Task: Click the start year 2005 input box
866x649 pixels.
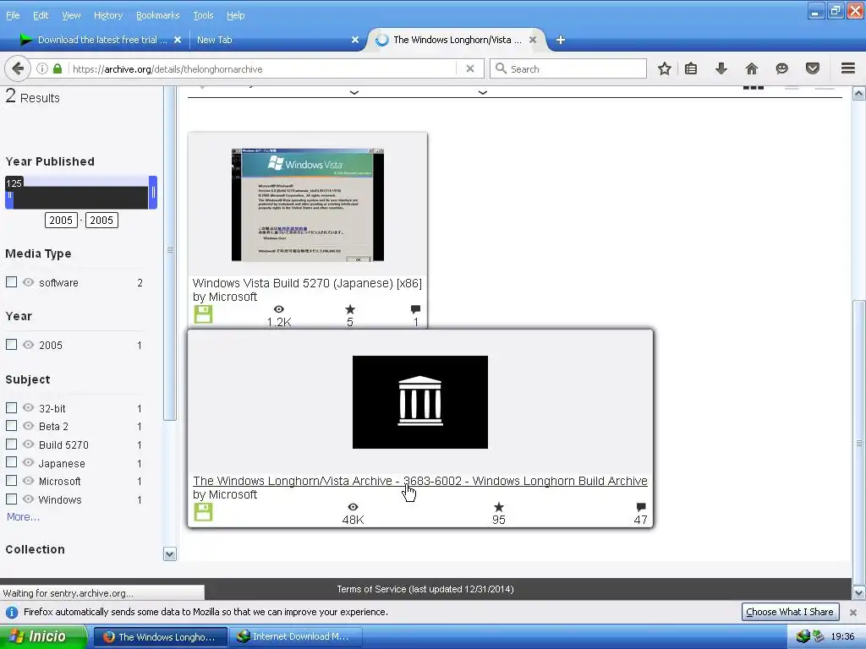Action: 61,221
